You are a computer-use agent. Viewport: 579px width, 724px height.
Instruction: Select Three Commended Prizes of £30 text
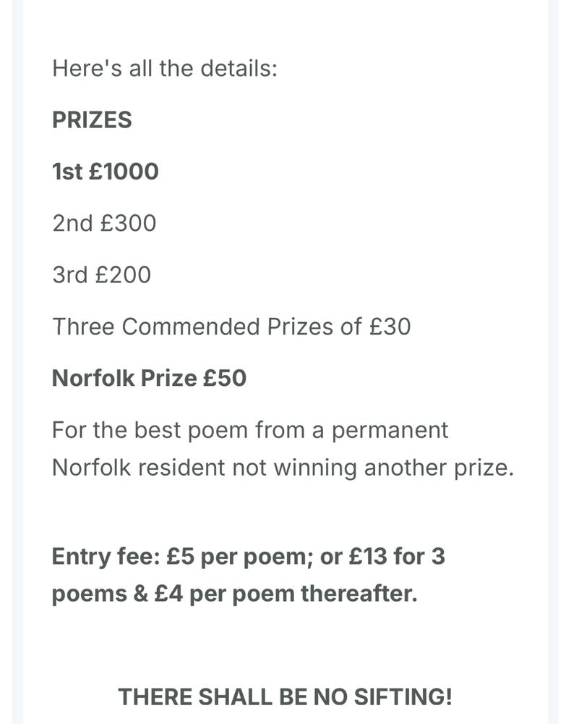(x=231, y=327)
